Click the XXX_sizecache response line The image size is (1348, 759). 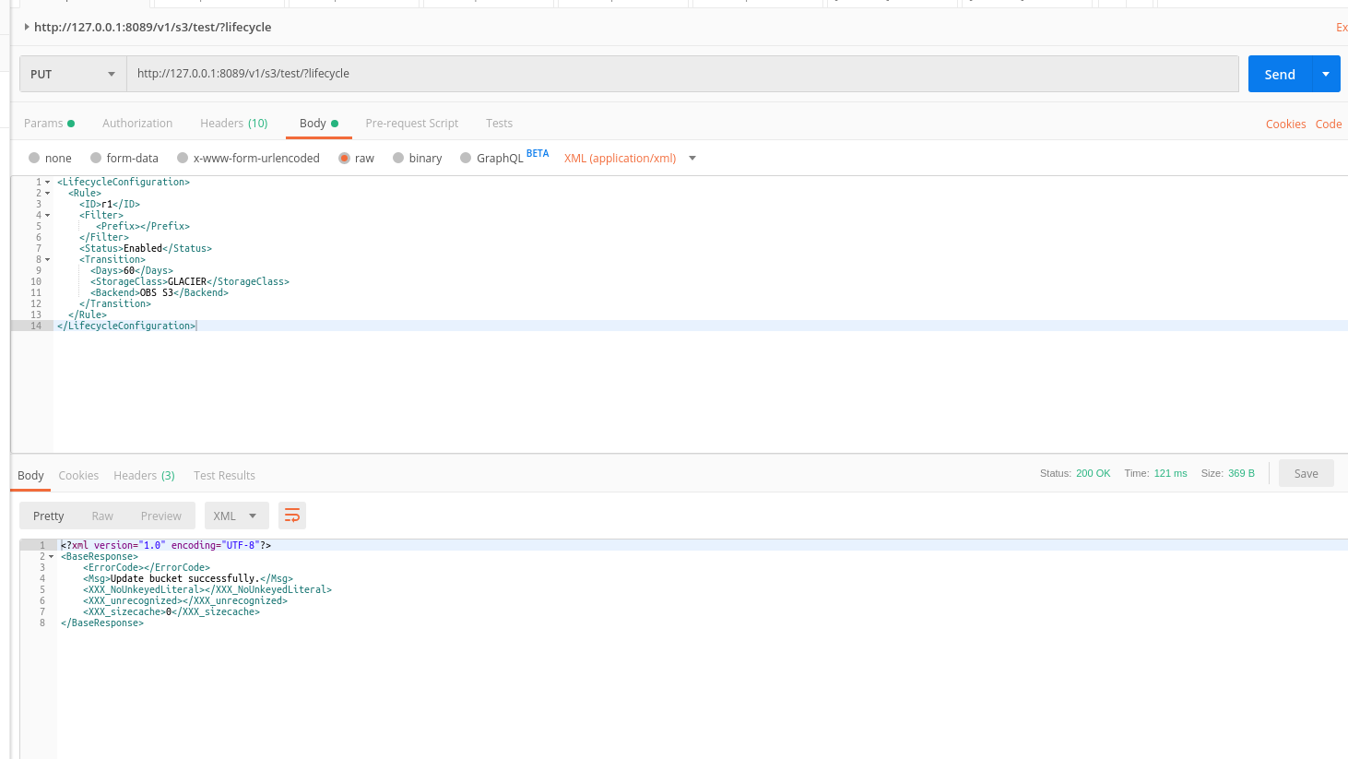pos(171,611)
